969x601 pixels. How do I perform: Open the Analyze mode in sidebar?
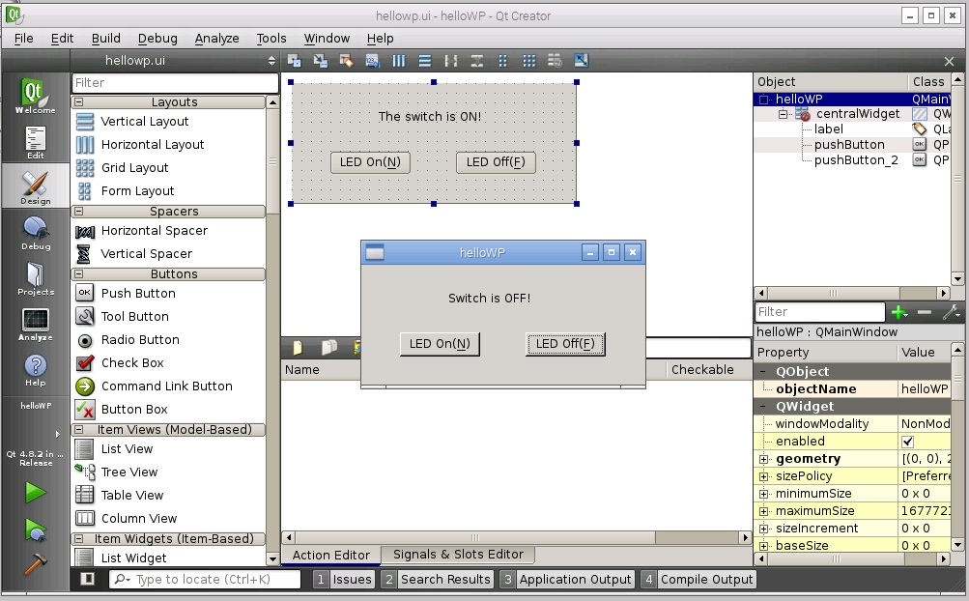(36, 325)
